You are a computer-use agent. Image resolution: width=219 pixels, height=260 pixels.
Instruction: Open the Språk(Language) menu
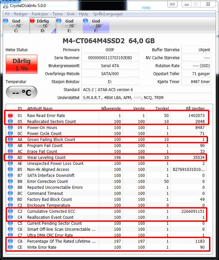click(108, 14)
